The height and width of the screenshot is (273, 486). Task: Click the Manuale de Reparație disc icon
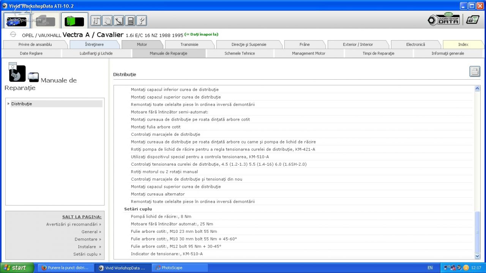pyautogui.click(x=17, y=73)
